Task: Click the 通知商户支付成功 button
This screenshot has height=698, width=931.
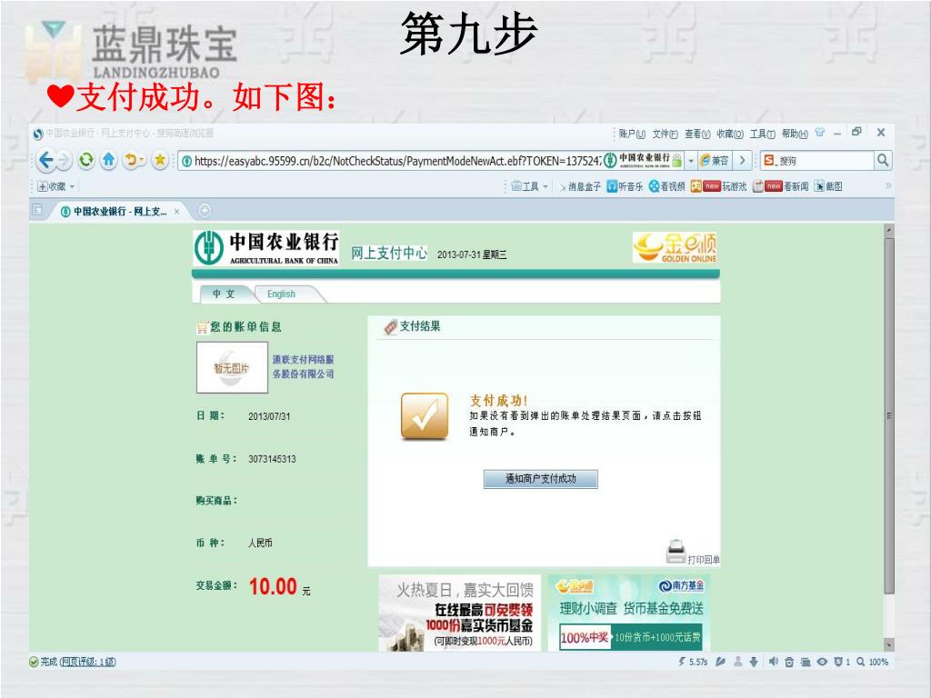Action: 540,478
